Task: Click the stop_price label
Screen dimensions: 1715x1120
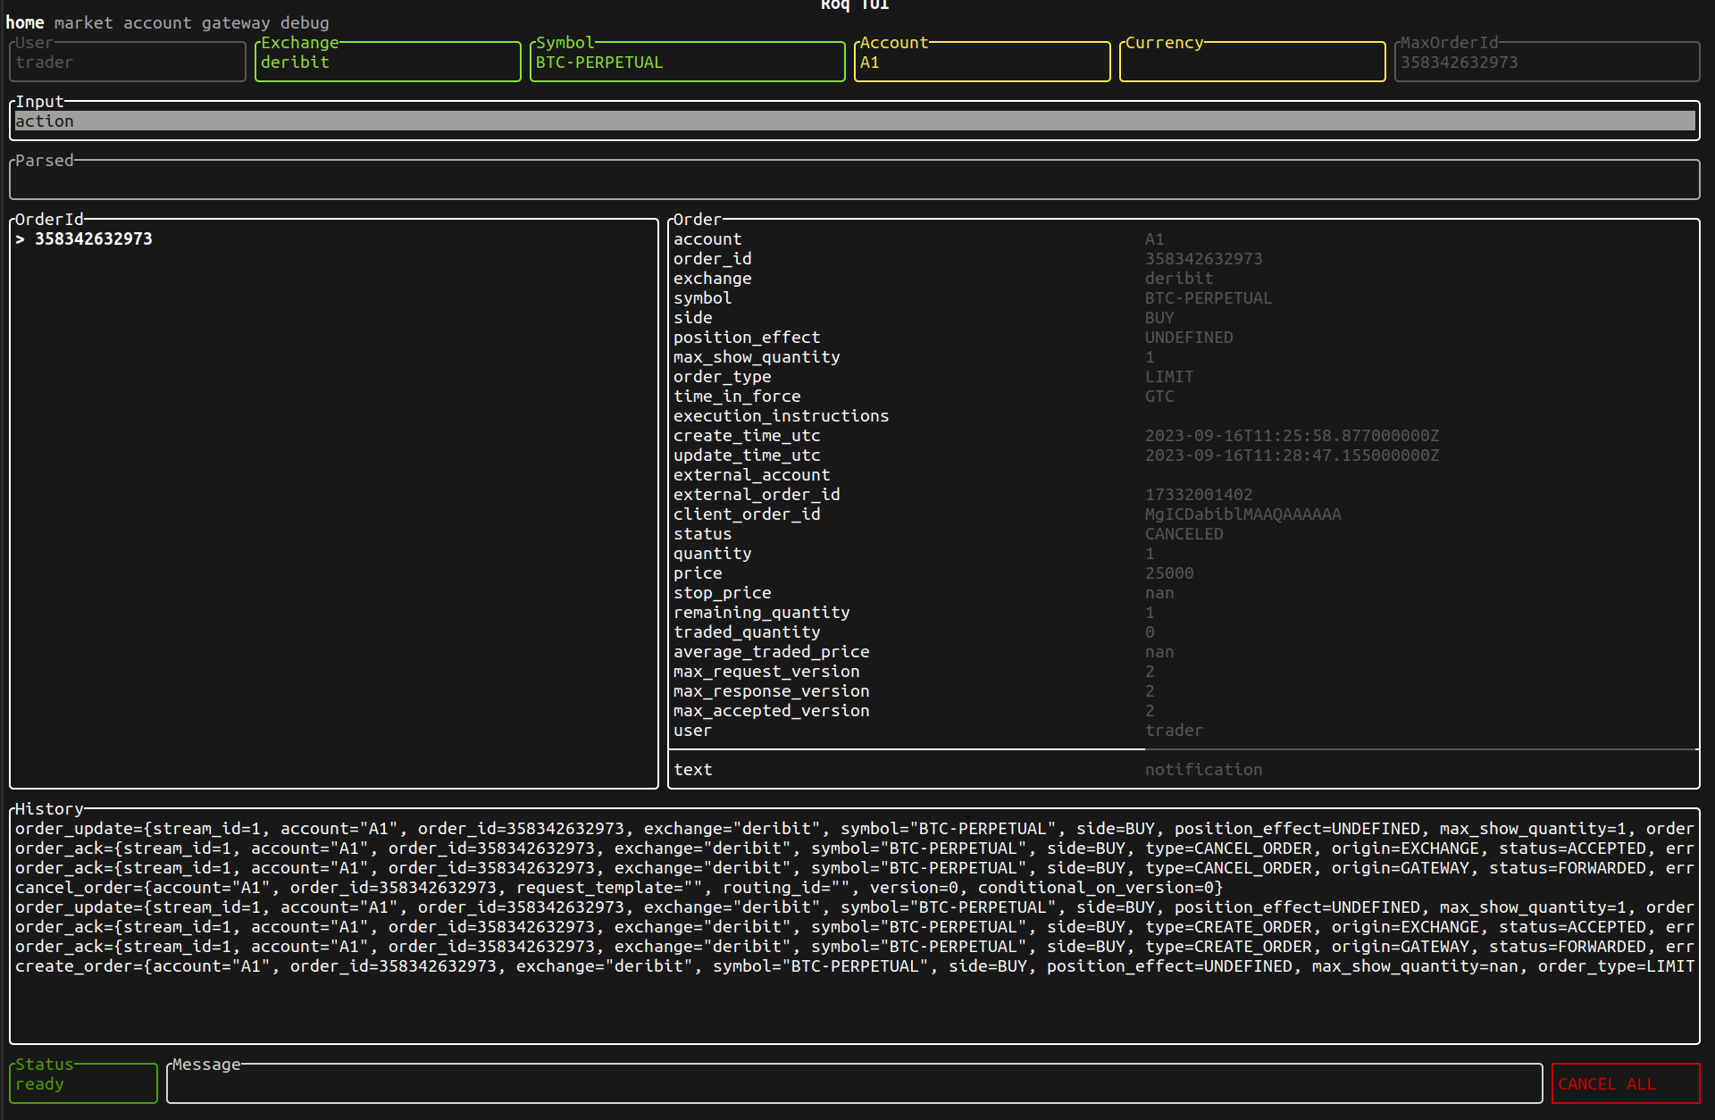Action: coord(723,592)
